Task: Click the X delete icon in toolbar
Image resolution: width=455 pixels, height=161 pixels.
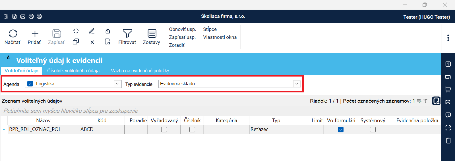Action: click(x=92, y=42)
